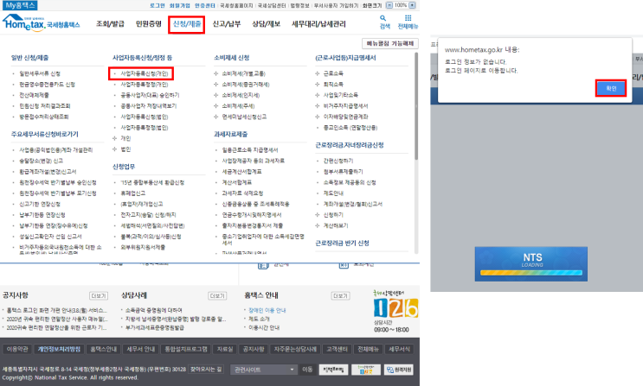Open the 상담/제보 menu

(x=267, y=23)
